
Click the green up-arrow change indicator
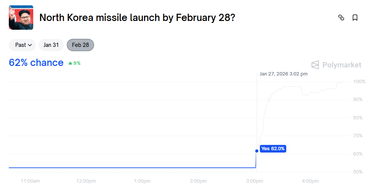click(x=70, y=63)
